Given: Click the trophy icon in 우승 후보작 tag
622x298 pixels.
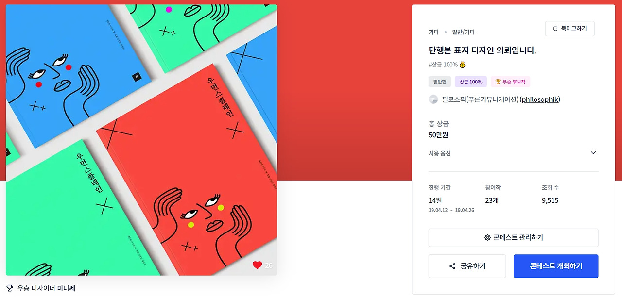Looking at the screenshot, I should 498,82.
